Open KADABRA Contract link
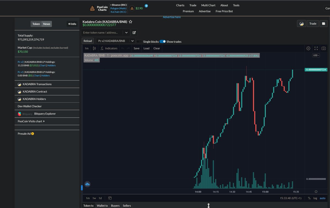This screenshot has width=330, height=208. click(35, 92)
